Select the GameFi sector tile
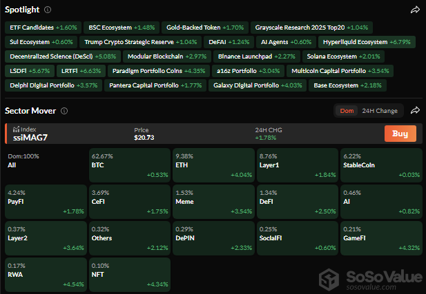Screen dimensions: 426x294 coord(381,238)
